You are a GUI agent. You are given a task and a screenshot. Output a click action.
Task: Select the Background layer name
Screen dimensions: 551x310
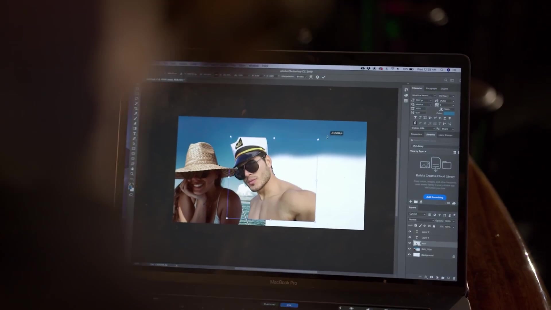(x=427, y=255)
